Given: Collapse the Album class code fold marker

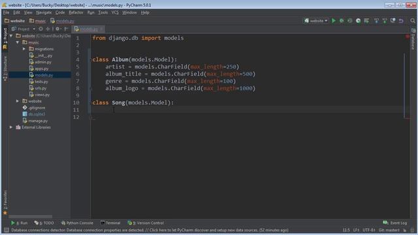Looking at the screenshot, I should click(x=91, y=59).
